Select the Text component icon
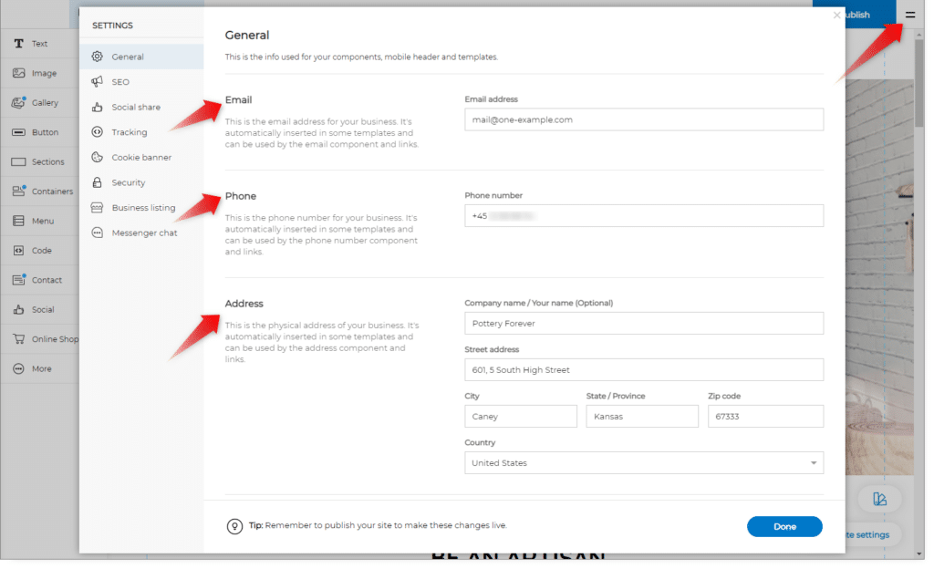This screenshot has width=934, height=569. (x=18, y=44)
